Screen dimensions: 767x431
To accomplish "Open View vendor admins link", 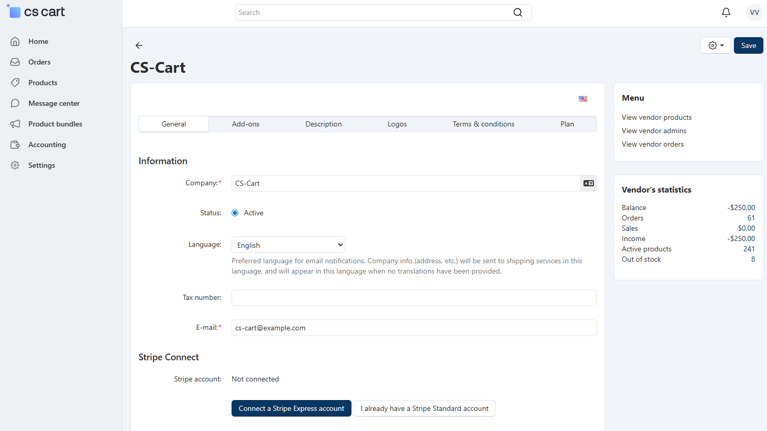I will pos(654,131).
